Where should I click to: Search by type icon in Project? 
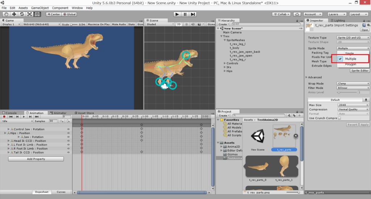coord(289,116)
